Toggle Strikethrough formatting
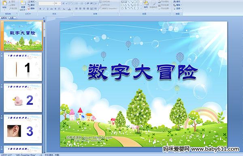This screenshot has height=156, width=243. [x=51, y=9]
